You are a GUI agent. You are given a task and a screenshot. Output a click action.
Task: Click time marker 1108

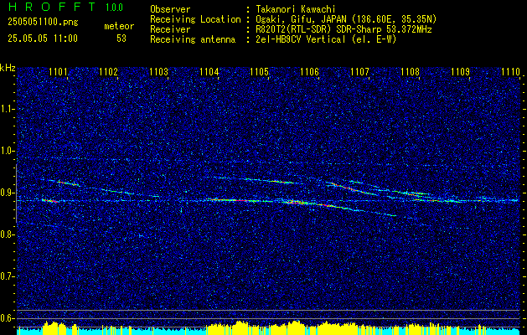pyautogui.click(x=410, y=72)
